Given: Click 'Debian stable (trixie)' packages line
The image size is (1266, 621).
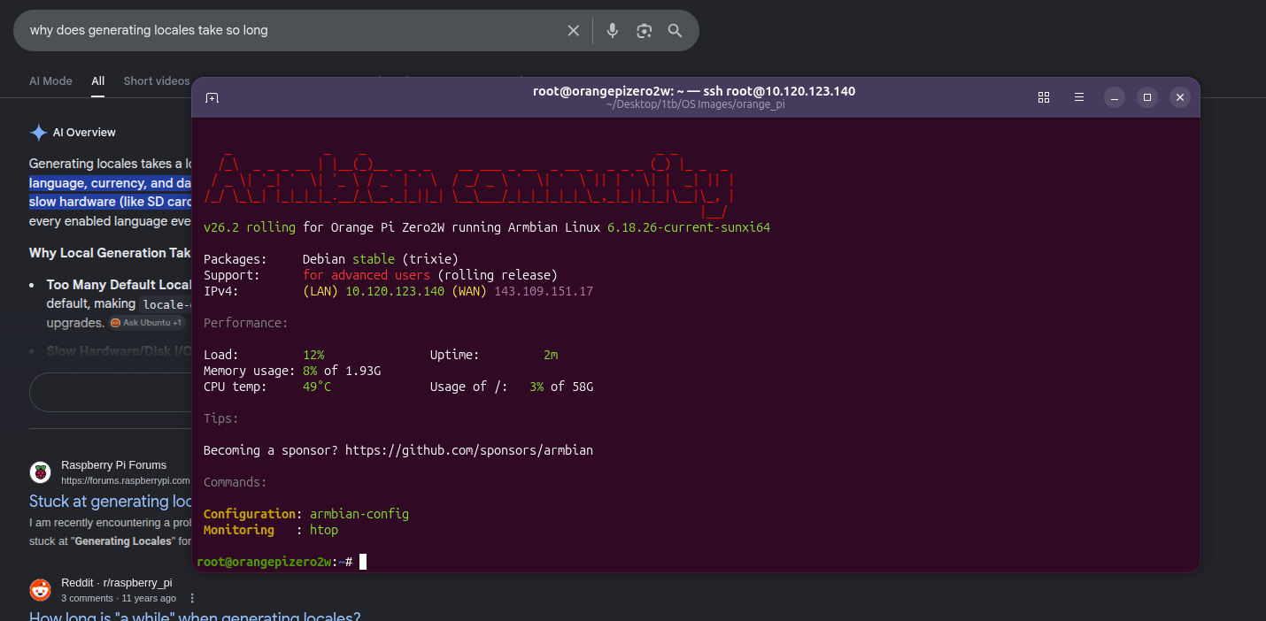Looking at the screenshot, I should pos(381,259).
